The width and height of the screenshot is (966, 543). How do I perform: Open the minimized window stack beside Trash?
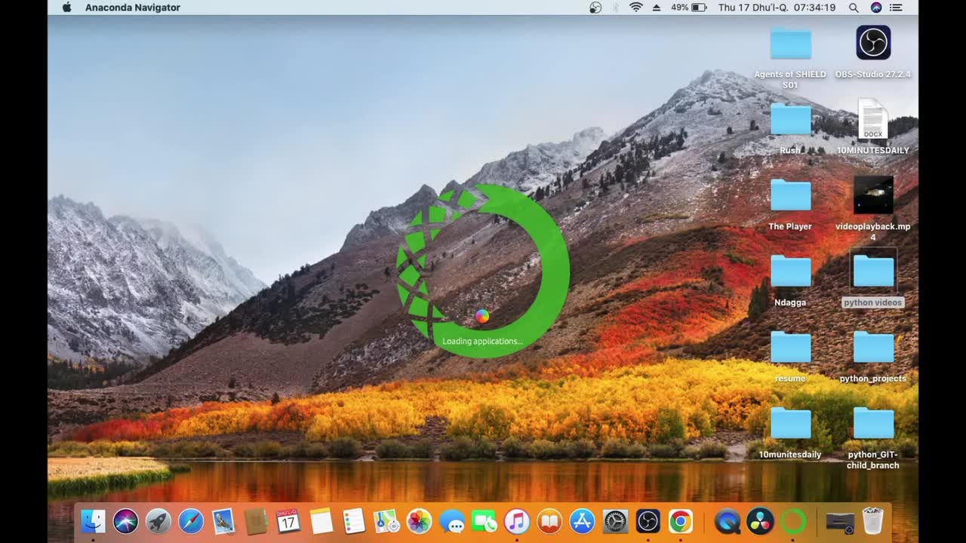pyautogui.click(x=840, y=522)
